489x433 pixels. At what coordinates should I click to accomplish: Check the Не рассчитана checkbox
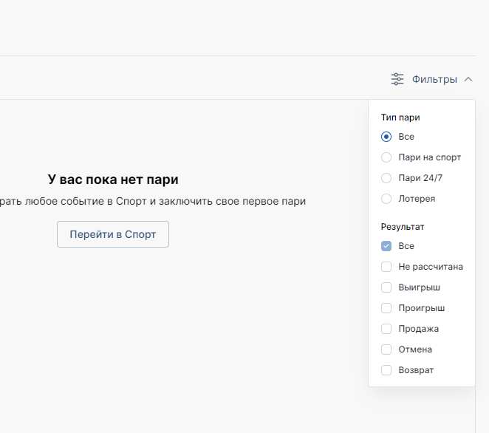[386, 267]
